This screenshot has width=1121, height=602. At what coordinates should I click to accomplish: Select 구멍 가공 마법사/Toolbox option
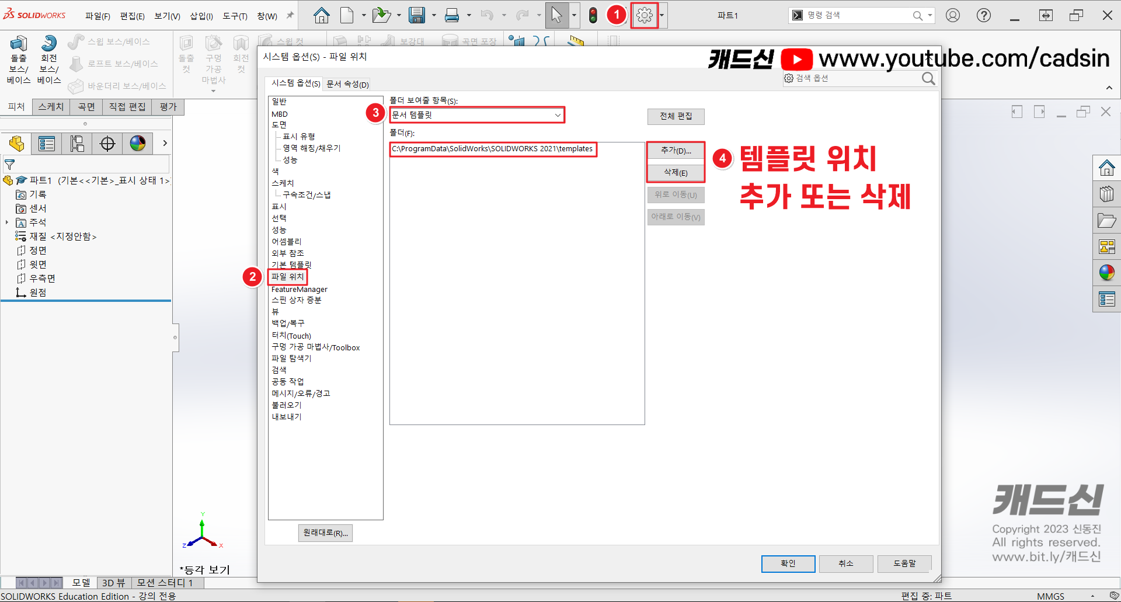[315, 347]
